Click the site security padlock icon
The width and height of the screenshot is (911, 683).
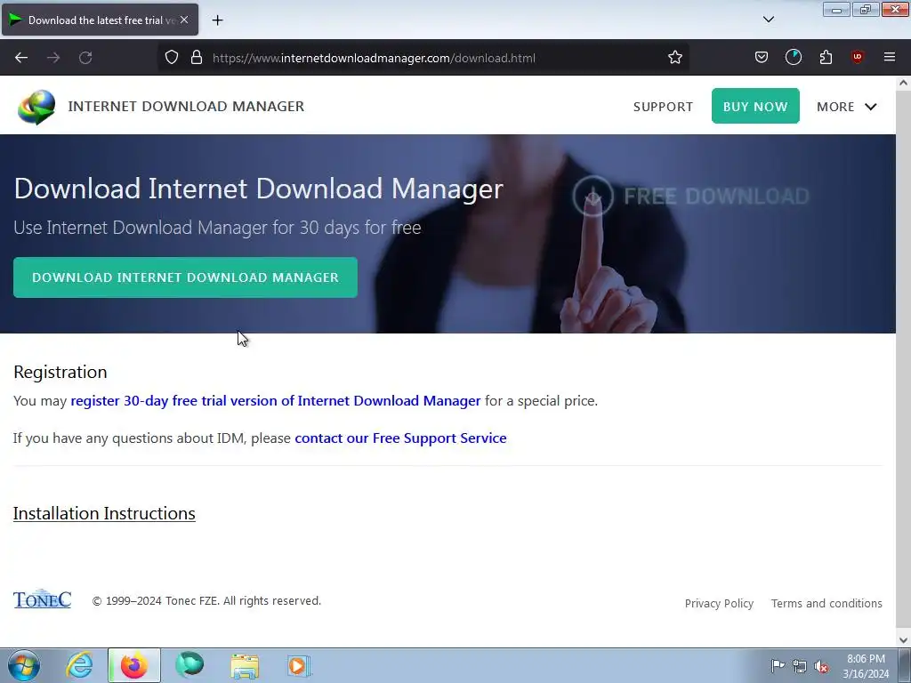click(x=197, y=58)
